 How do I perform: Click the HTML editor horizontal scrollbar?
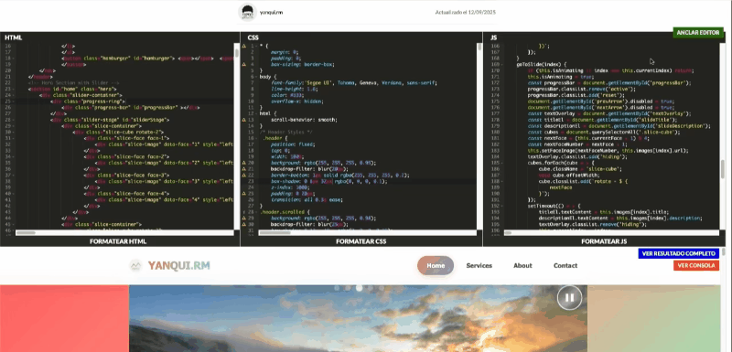click(x=124, y=232)
